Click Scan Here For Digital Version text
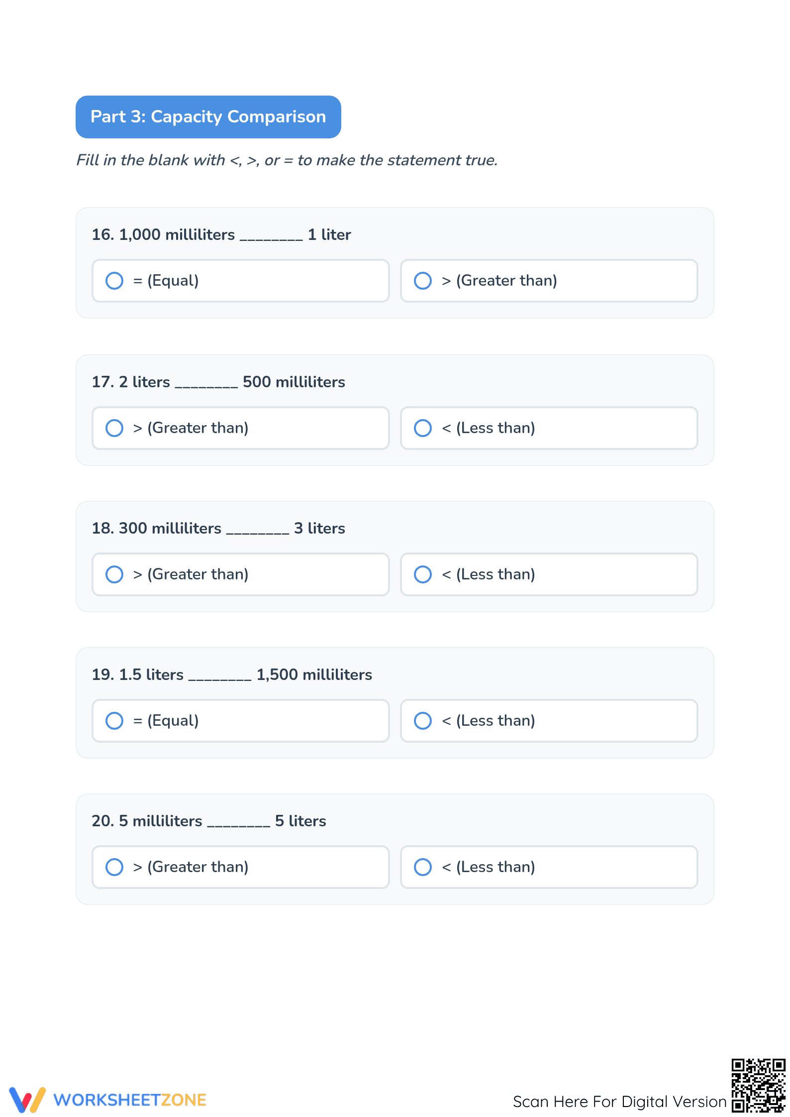 pos(620,1102)
